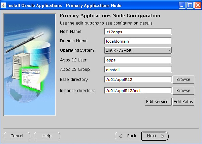Open the Help for this page
Screen dimensions: 202x144
[47, 136]
